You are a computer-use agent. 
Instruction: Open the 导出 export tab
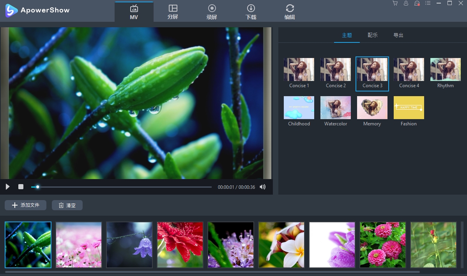(x=398, y=35)
